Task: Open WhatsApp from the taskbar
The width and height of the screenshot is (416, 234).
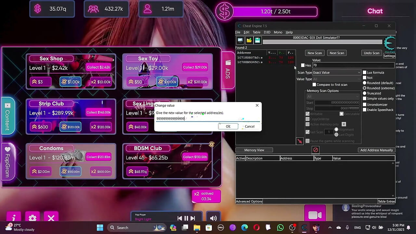Action: click(x=280, y=227)
